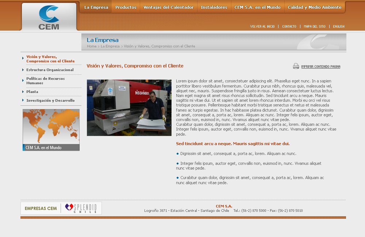365x237 pixels.
Task: Switch the site language to English
Action: coord(338,27)
